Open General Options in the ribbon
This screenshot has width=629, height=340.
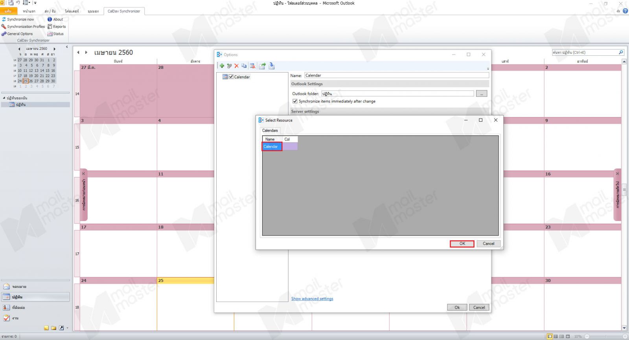pos(17,34)
